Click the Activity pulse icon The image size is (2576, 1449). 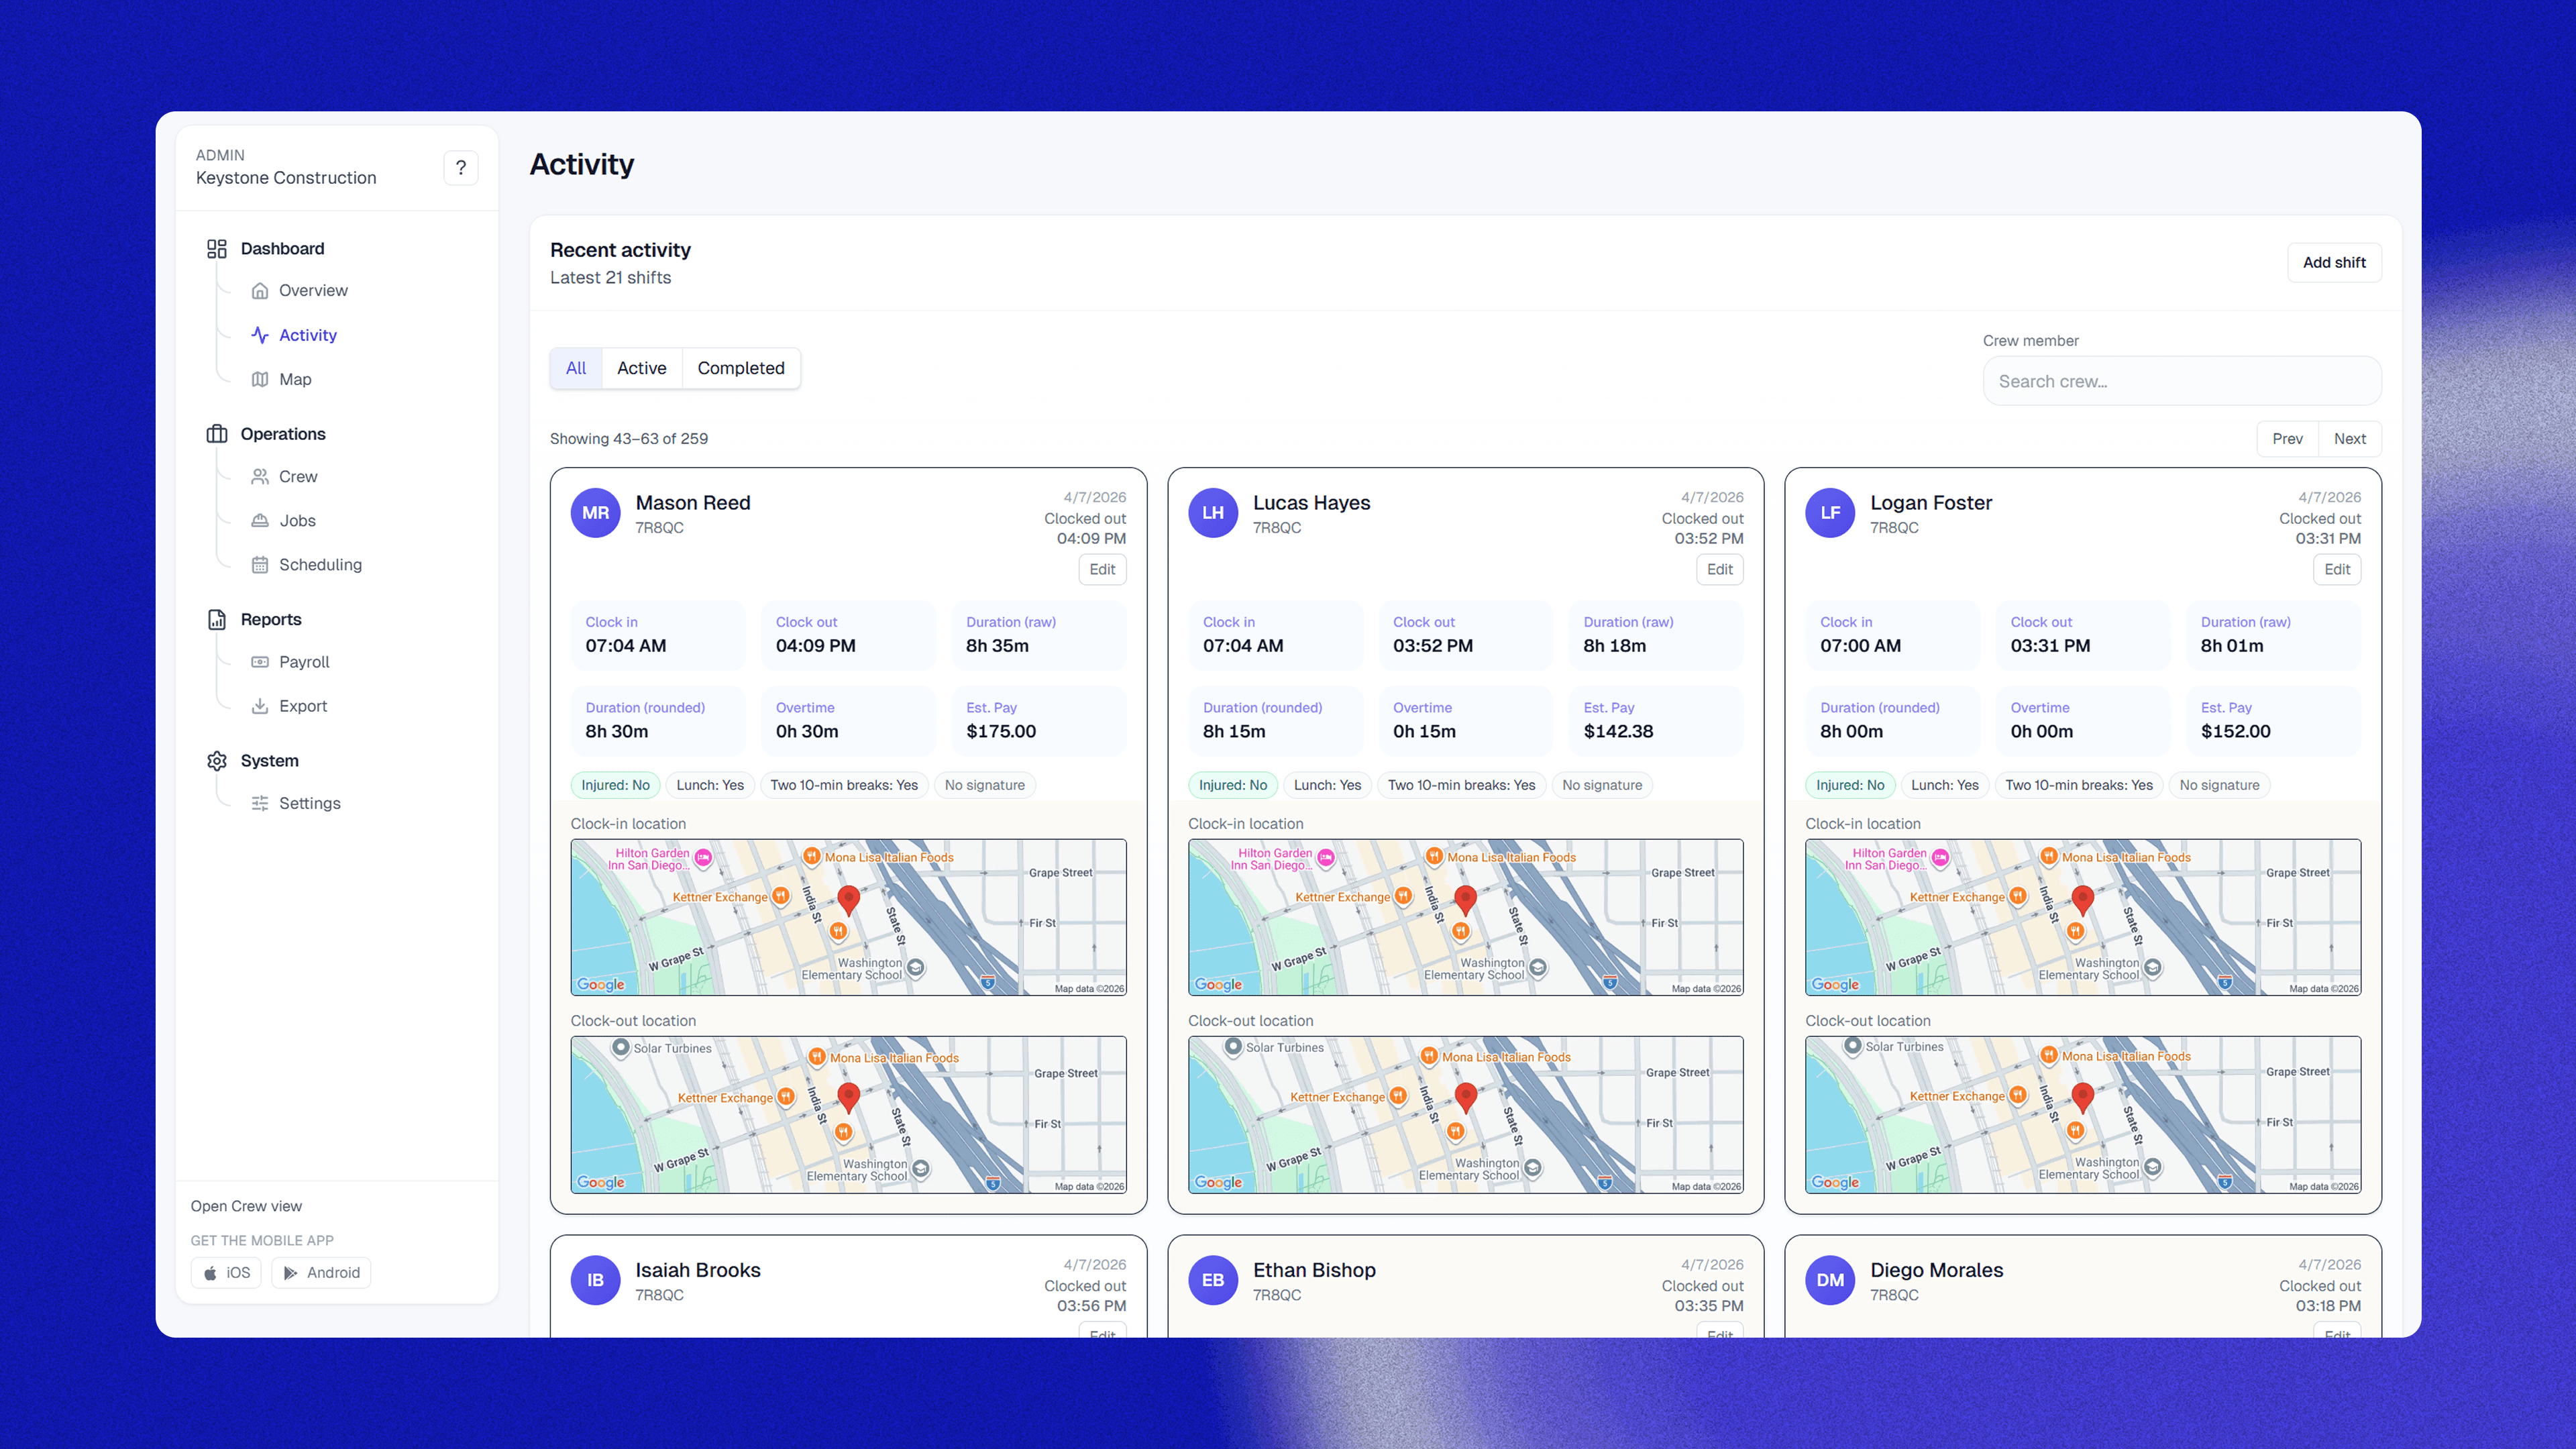[260, 335]
